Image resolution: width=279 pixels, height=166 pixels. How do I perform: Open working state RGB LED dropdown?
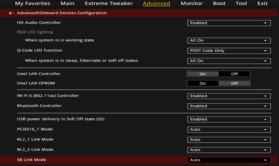click(x=229, y=40)
